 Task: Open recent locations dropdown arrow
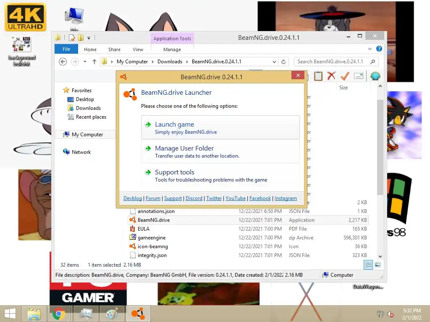[85, 62]
